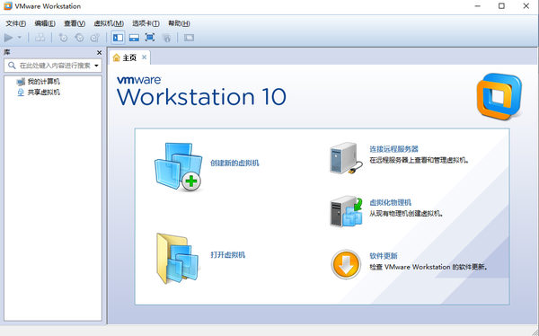
Task: Click the console view toolbar icon
Action: pos(189,38)
